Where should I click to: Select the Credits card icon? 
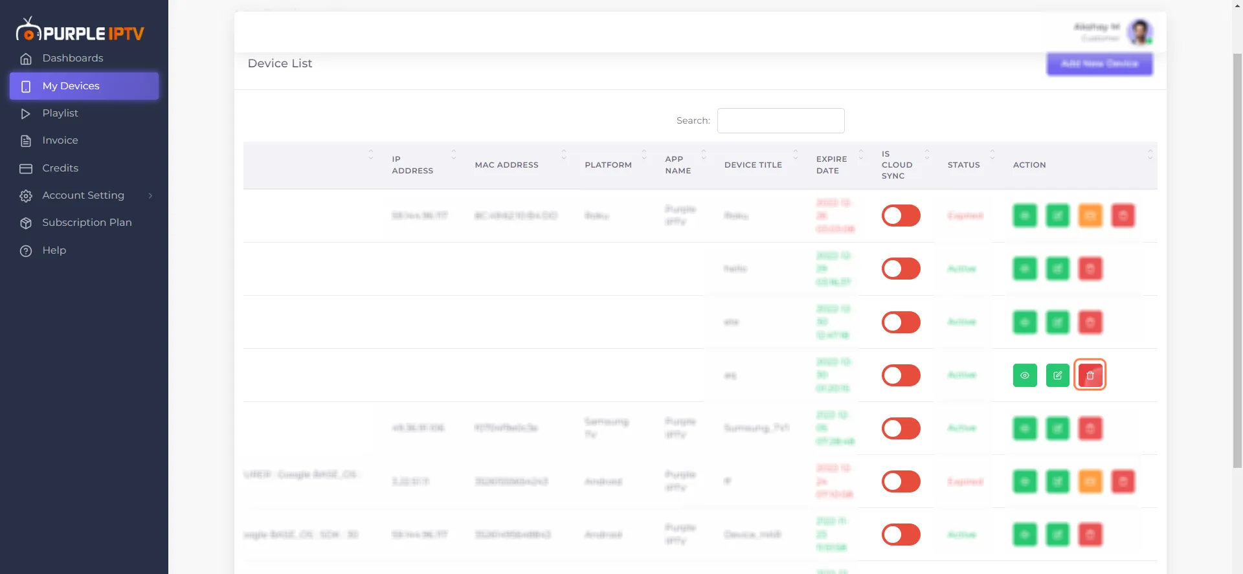click(x=26, y=169)
